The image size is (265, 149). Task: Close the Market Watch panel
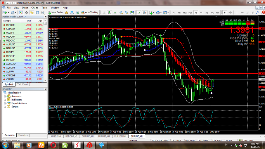coord(46,17)
